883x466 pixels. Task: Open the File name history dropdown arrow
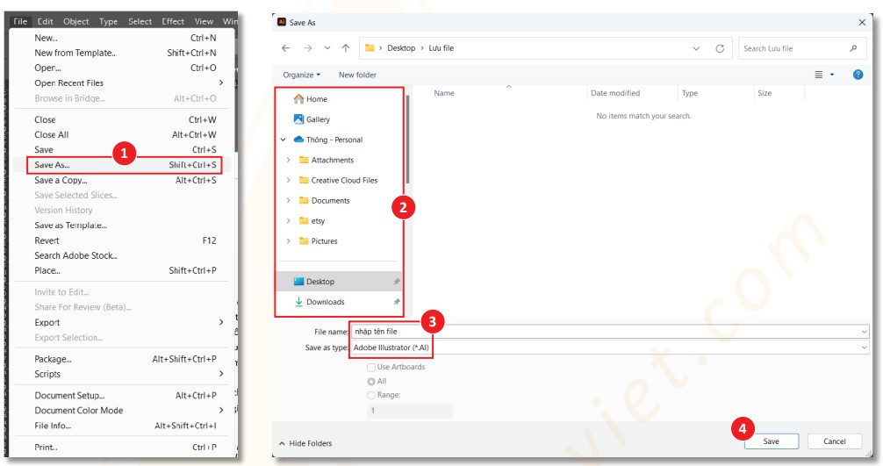click(x=865, y=332)
